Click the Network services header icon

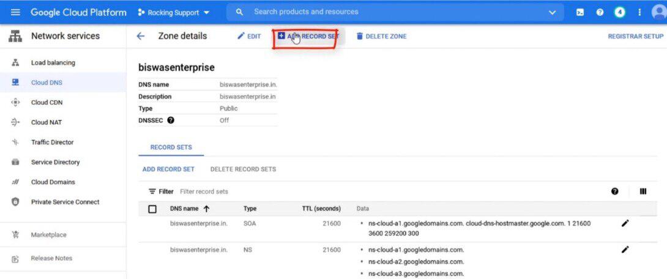[x=15, y=37]
